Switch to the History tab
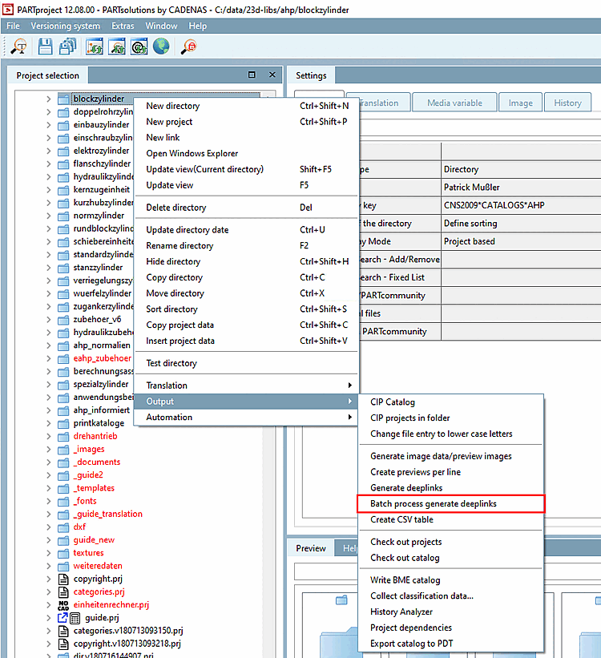Image resolution: width=601 pixels, height=658 pixels. point(567,103)
